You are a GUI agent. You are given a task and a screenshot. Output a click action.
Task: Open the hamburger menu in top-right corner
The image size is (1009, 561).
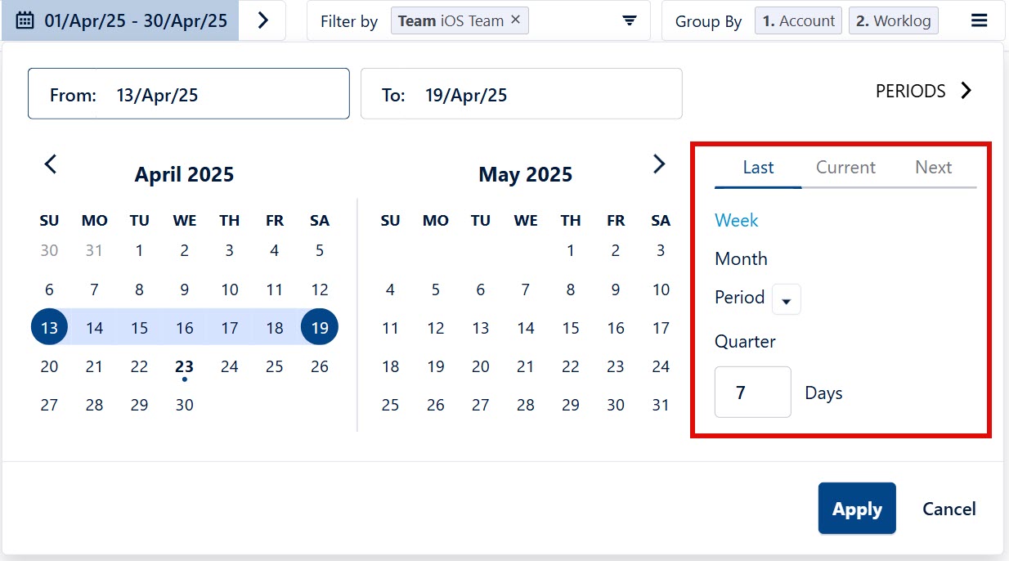coord(979,20)
